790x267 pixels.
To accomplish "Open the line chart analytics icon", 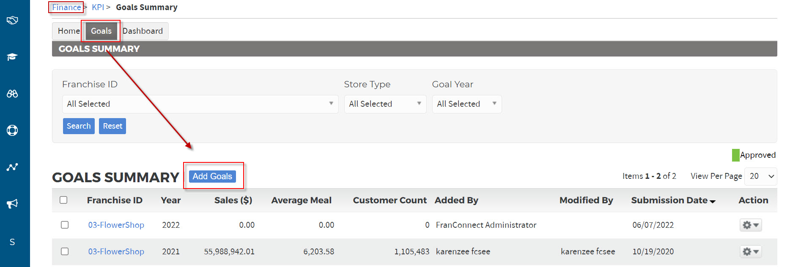I will click(x=12, y=167).
